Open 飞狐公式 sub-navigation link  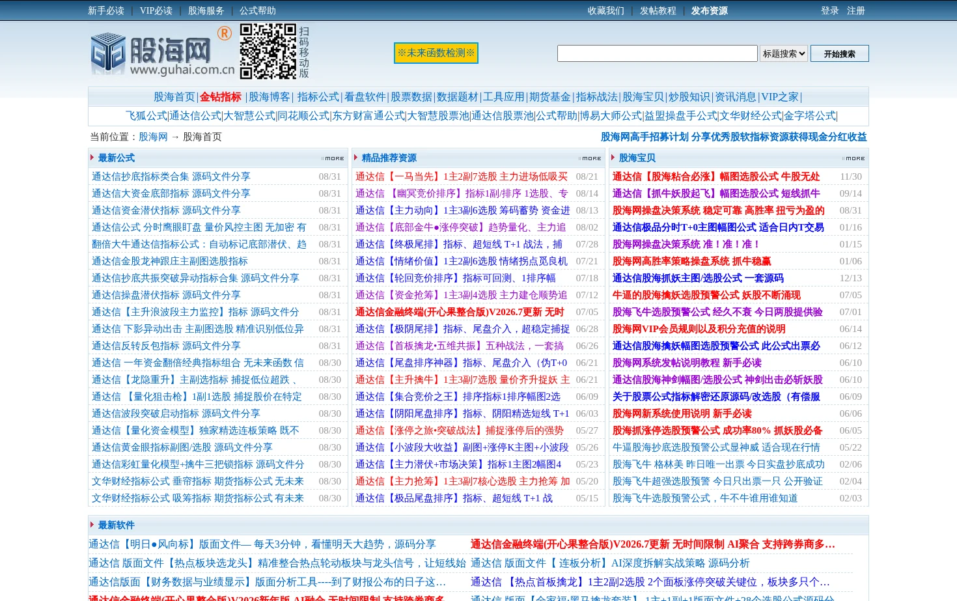146,116
